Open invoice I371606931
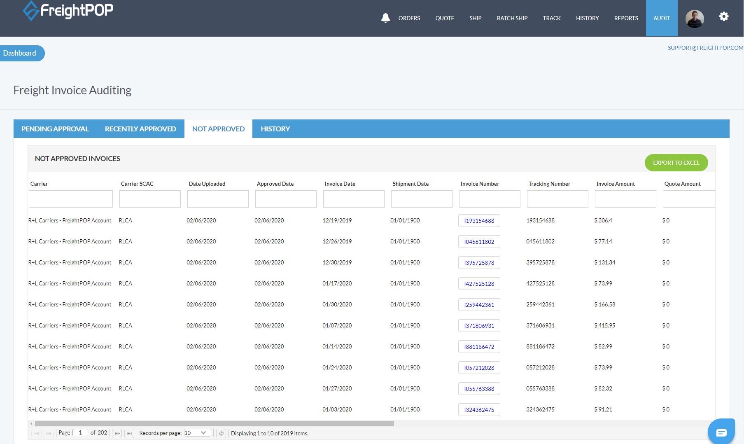The width and height of the screenshot is (744, 444). 479,326
